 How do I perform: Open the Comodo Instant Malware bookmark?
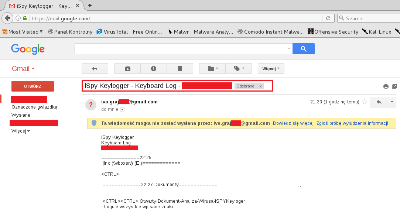(x=270, y=32)
